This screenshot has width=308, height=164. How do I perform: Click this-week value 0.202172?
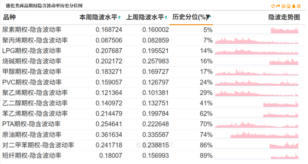point(109,61)
